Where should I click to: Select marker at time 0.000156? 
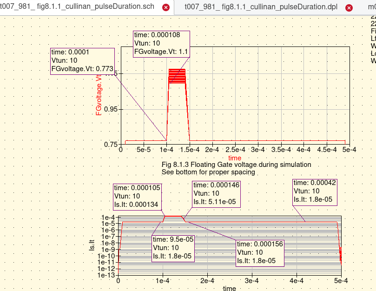pyautogui.click(x=260, y=252)
